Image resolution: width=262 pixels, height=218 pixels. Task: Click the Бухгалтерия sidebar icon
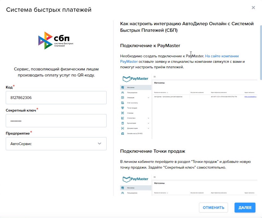tap(123, 123)
